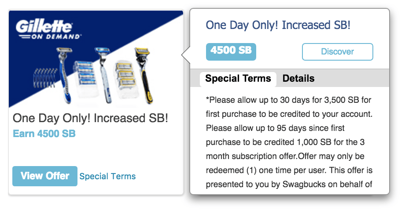Click the popup's One Day Only heading
The image size is (405, 210).
pos(278,25)
